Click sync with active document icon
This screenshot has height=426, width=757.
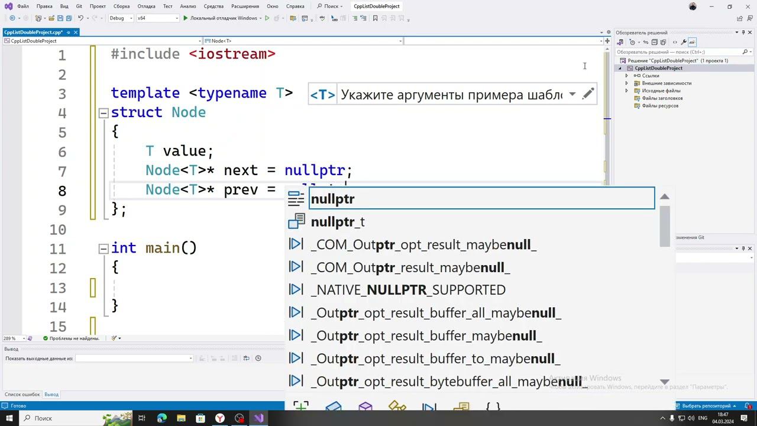(646, 42)
